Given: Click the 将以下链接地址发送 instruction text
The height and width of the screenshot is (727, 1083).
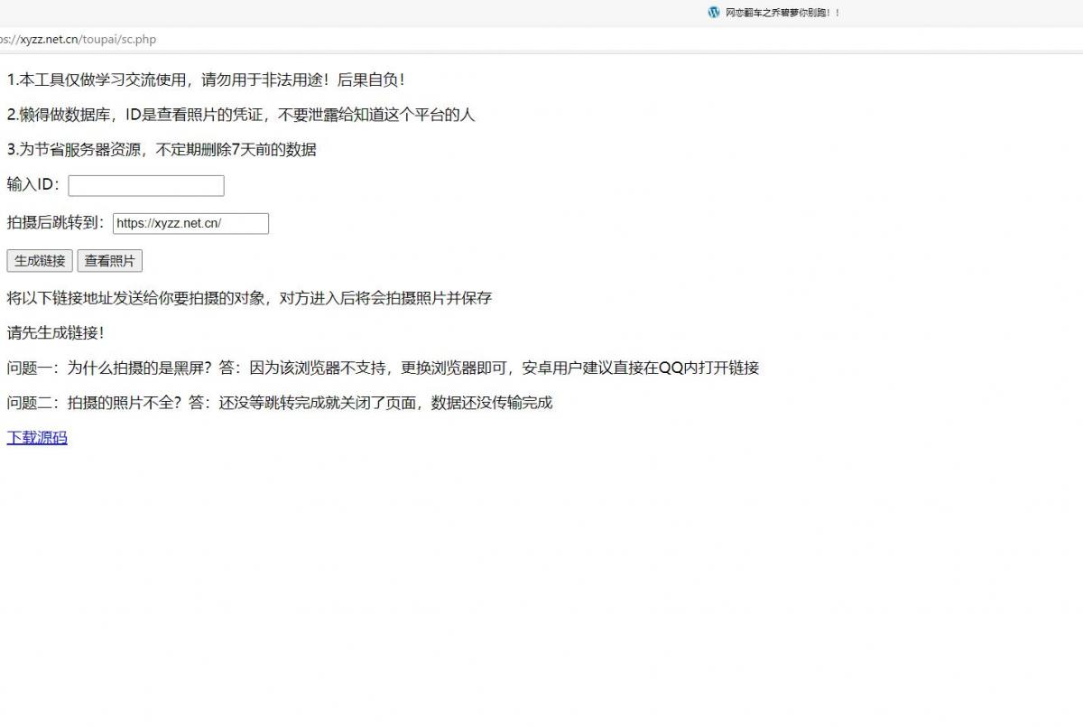Looking at the screenshot, I should pyautogui.click(x=249, y=298).
